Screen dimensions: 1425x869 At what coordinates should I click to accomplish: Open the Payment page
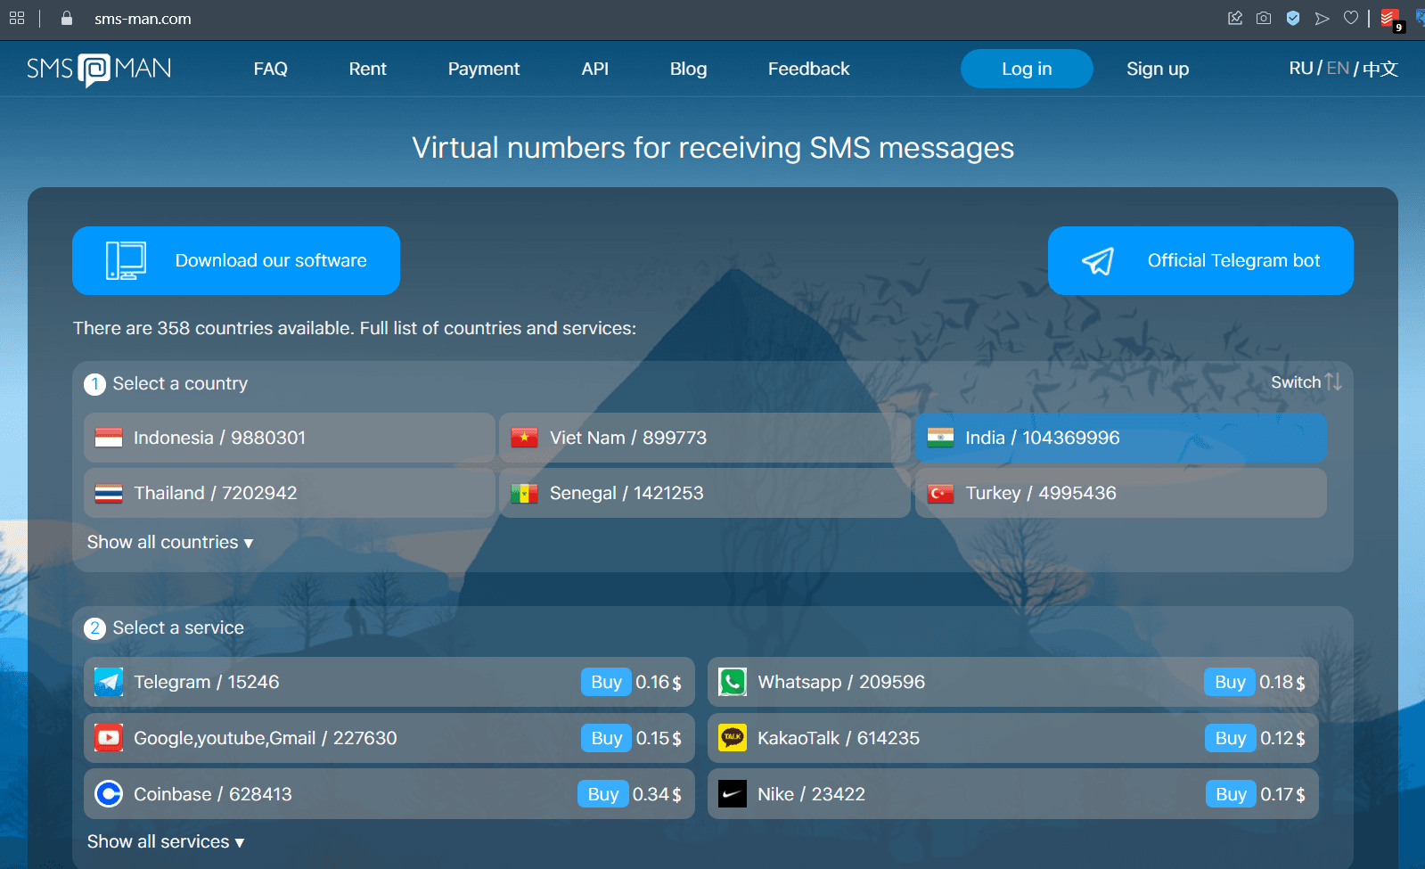[x=484, y=69]
